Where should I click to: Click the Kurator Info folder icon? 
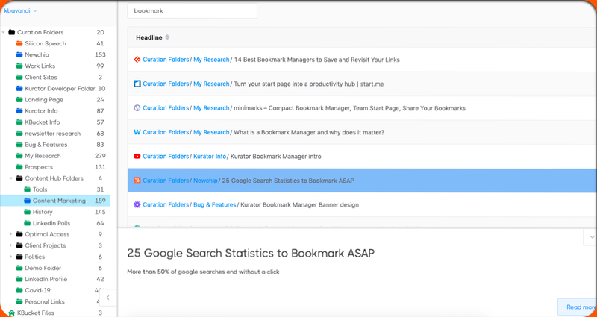click(x=19, y=110)
